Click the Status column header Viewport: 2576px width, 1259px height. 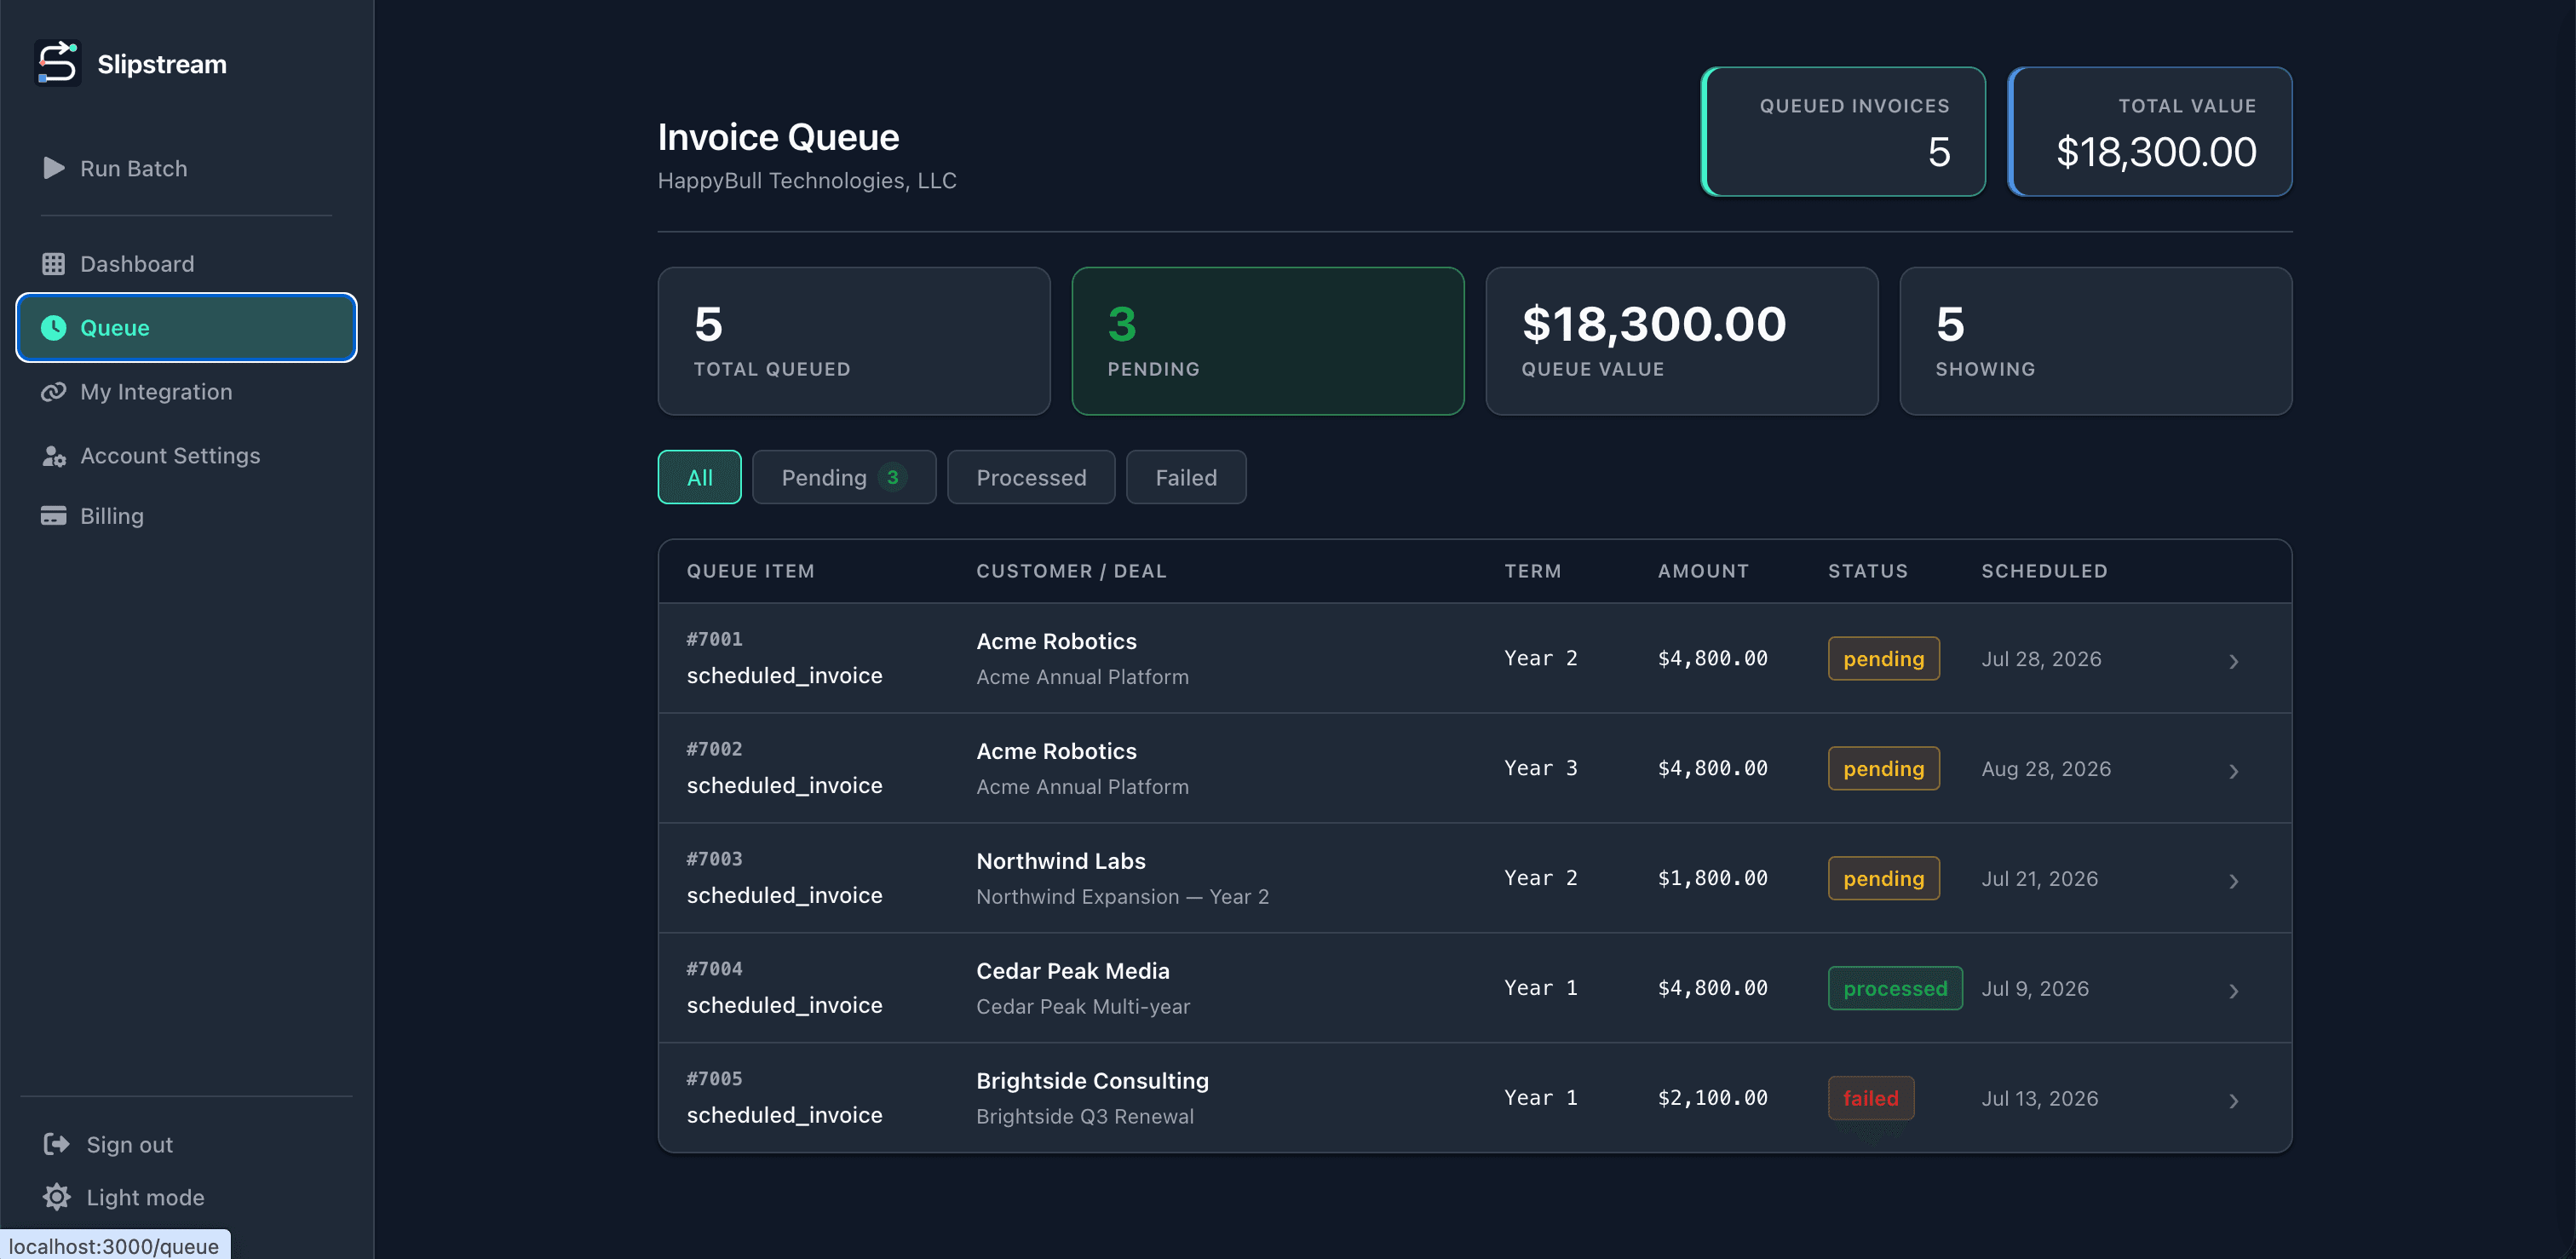[1867, 571]
